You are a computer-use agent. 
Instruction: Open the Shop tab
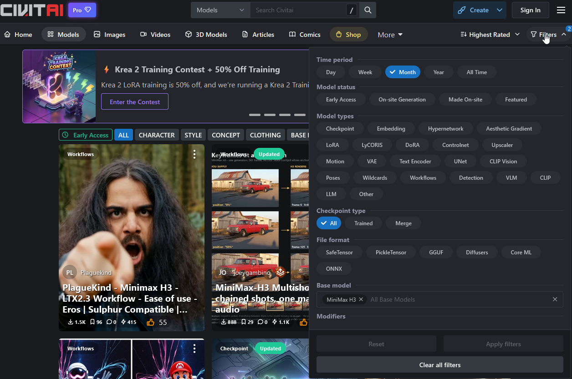348,35
